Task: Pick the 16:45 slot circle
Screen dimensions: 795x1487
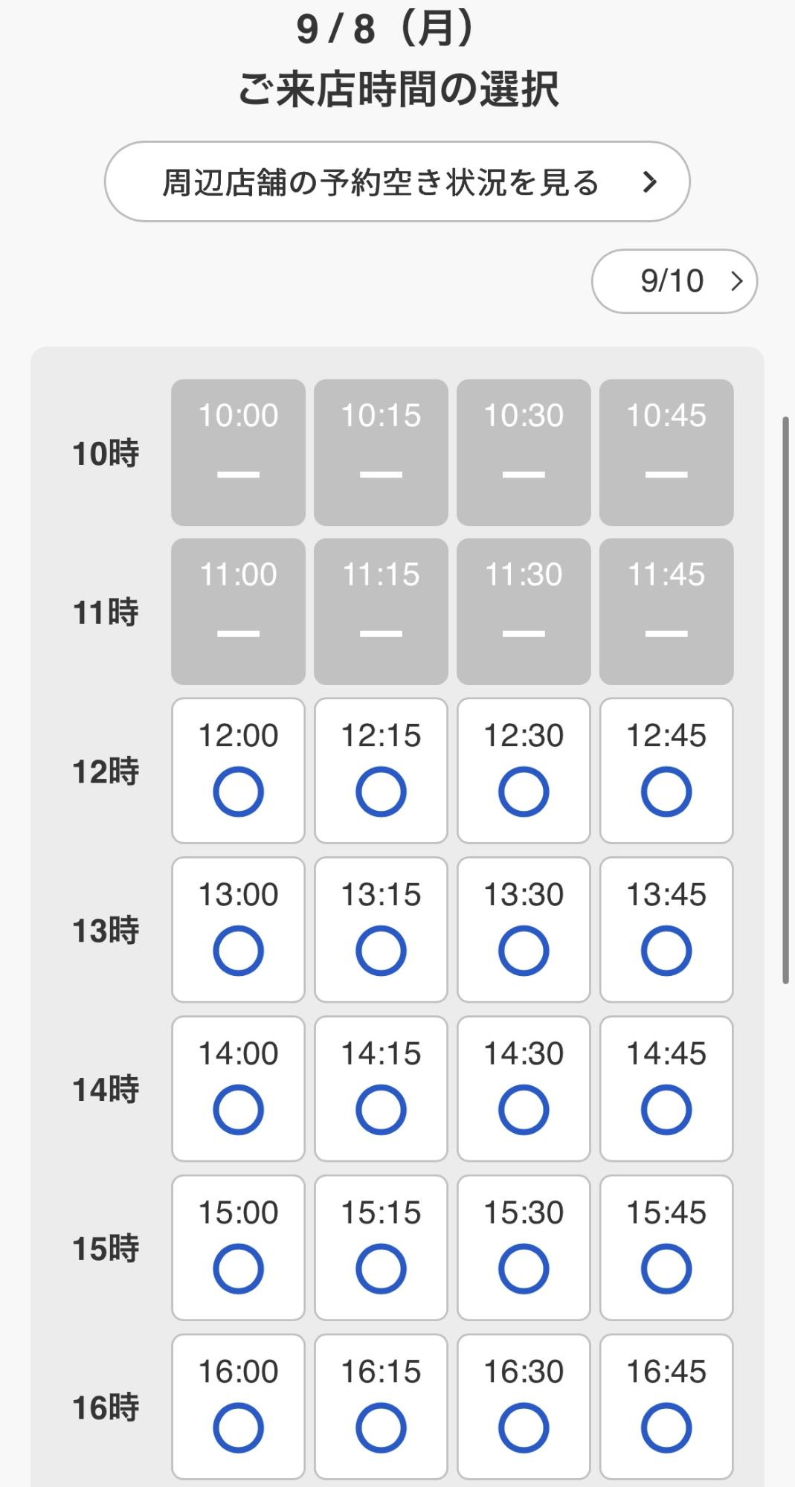Action: click(x=666, y=1427)
